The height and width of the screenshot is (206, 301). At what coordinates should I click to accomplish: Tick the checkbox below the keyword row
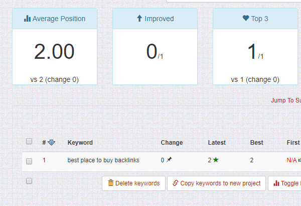(x=29, y=181)
